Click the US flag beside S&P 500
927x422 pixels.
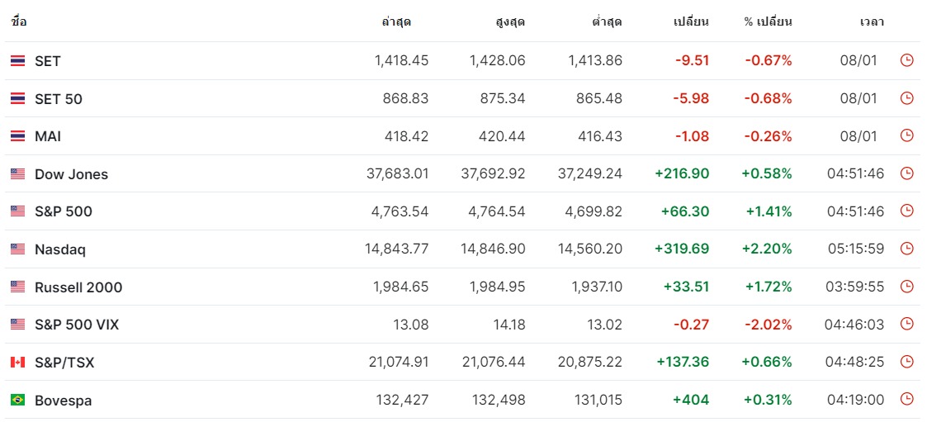pos(17,211)
